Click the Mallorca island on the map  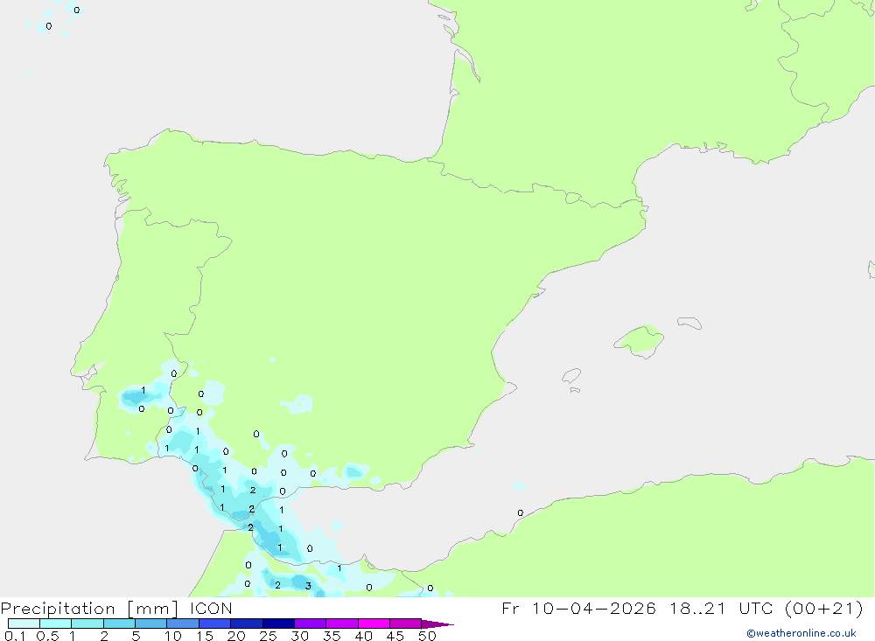coord(640,340)
